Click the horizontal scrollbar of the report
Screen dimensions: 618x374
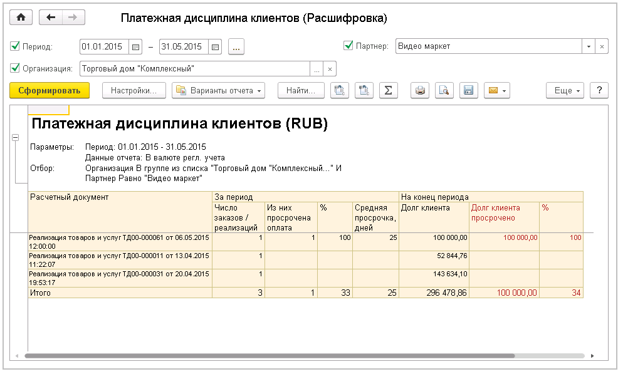(270, 356)
